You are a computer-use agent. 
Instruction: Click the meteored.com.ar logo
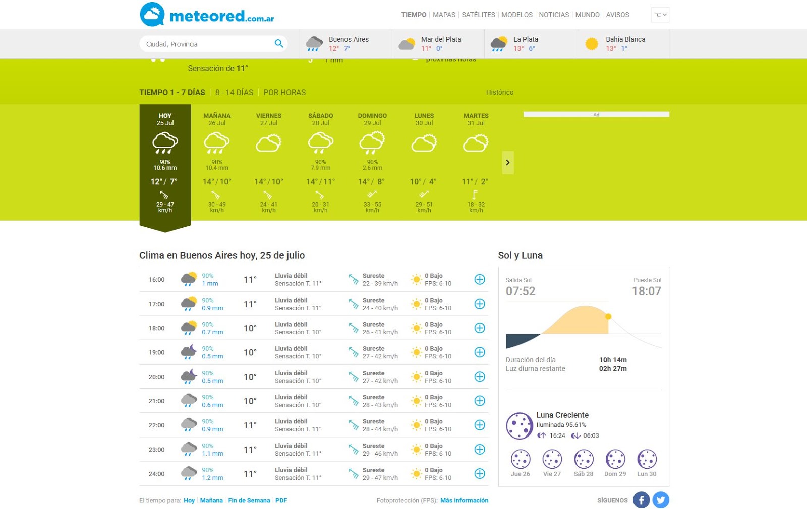coord(207,15)
